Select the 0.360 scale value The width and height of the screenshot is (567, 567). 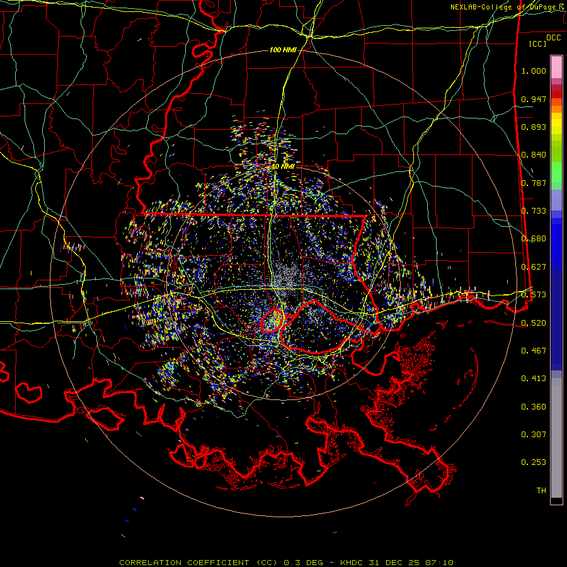[x=534, y=407]
